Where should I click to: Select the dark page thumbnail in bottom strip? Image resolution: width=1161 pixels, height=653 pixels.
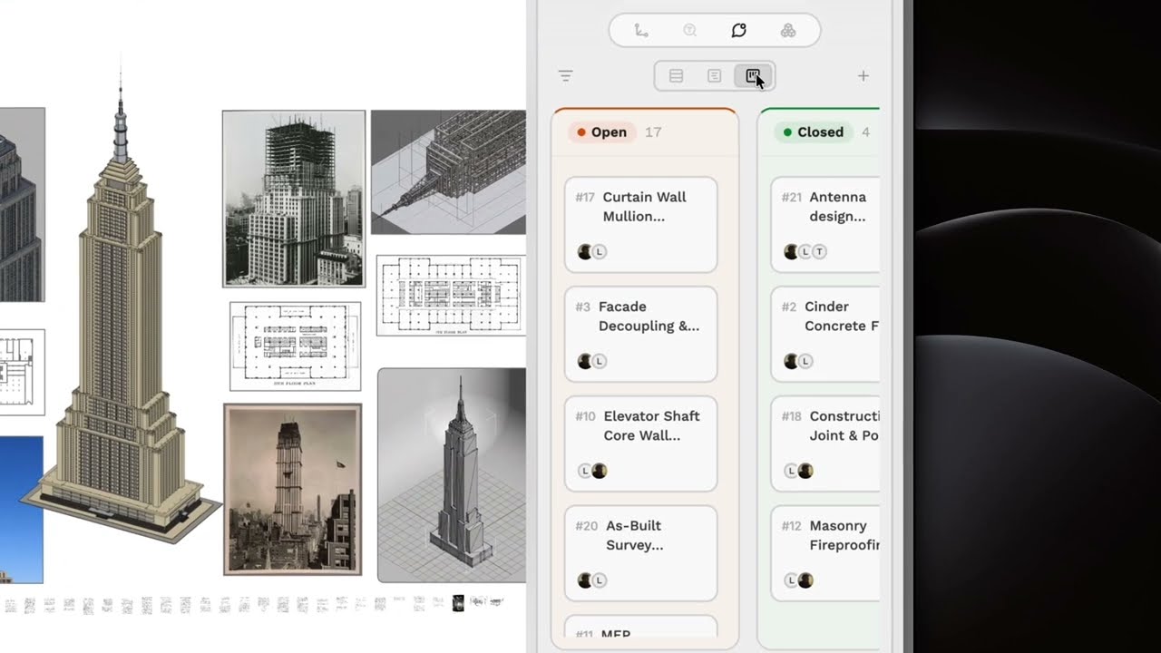[458, 603]
